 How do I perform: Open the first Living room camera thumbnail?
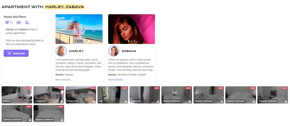coord(49,95)
